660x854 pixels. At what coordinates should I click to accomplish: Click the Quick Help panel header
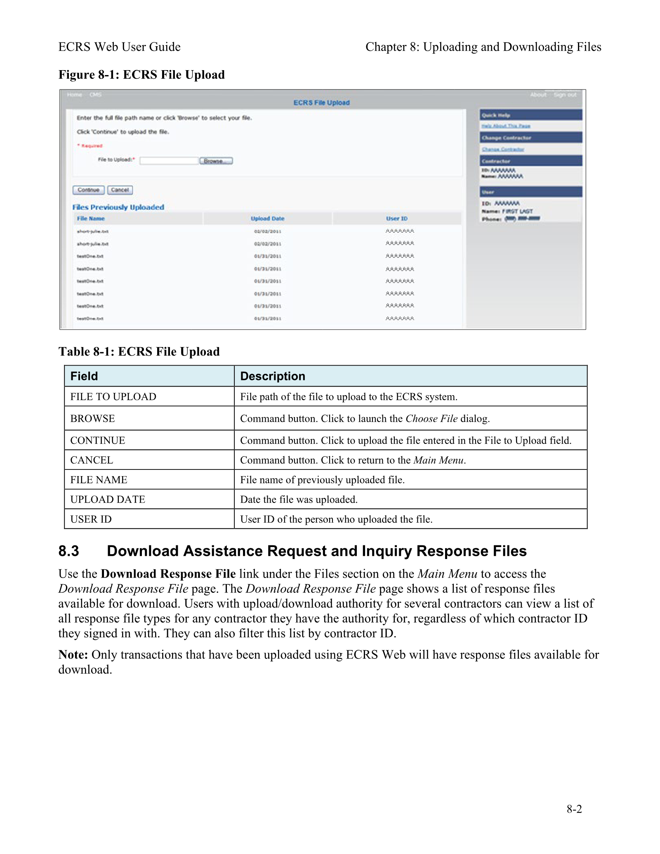point(531,115)
